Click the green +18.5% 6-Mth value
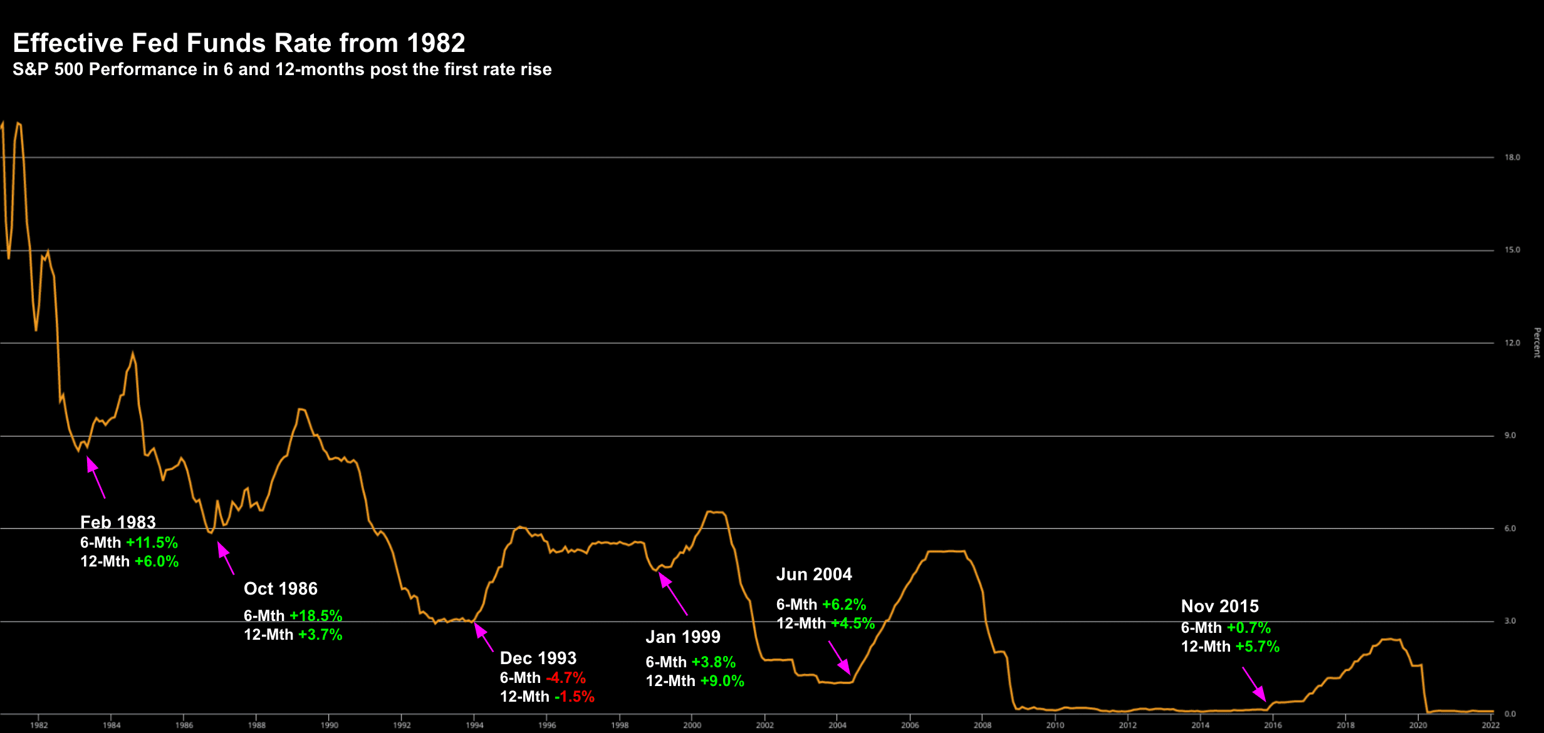The width and height of the screenshot is (1544, 733). 316,616
